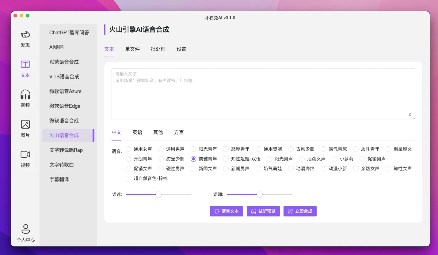Viewport: 438px width, 255px height.
Task: Select 超自然音色-梓梓 voice radio
Action: pos(128,178)
